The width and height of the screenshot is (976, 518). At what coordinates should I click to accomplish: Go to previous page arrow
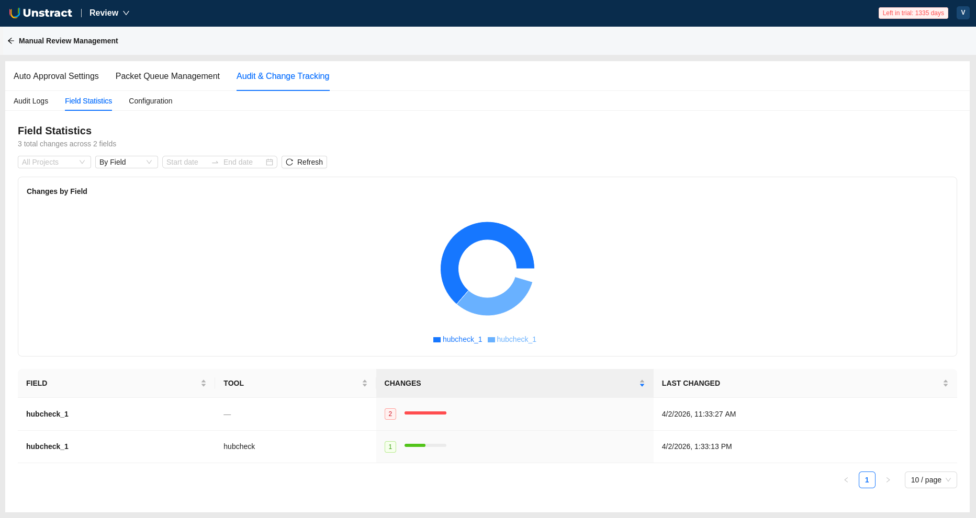846,480
